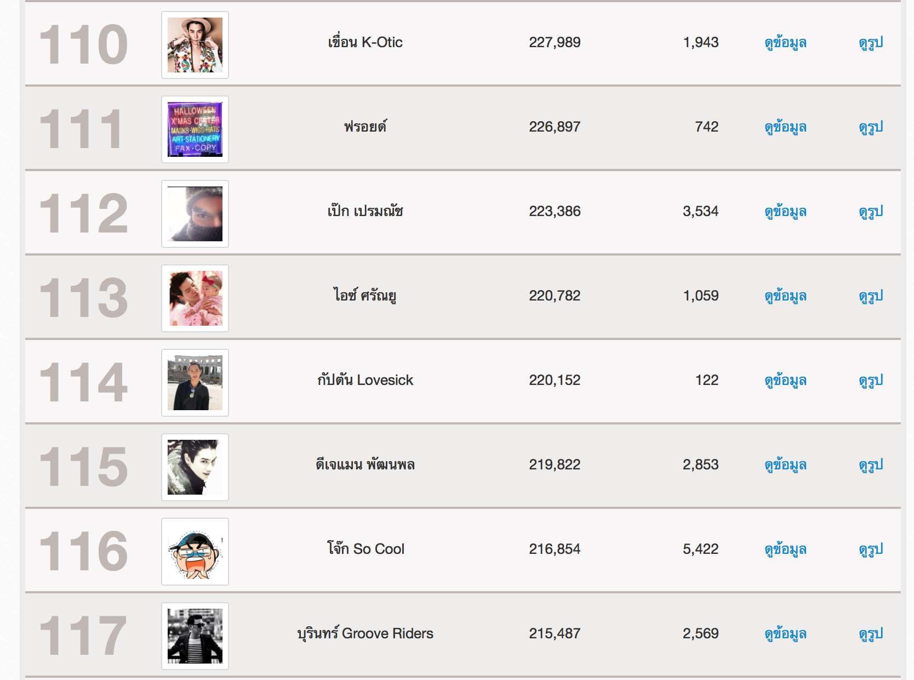914x680 pixels.
Task: Open the neon sign thumbnail at rank 111
Action: coord(195,129)
